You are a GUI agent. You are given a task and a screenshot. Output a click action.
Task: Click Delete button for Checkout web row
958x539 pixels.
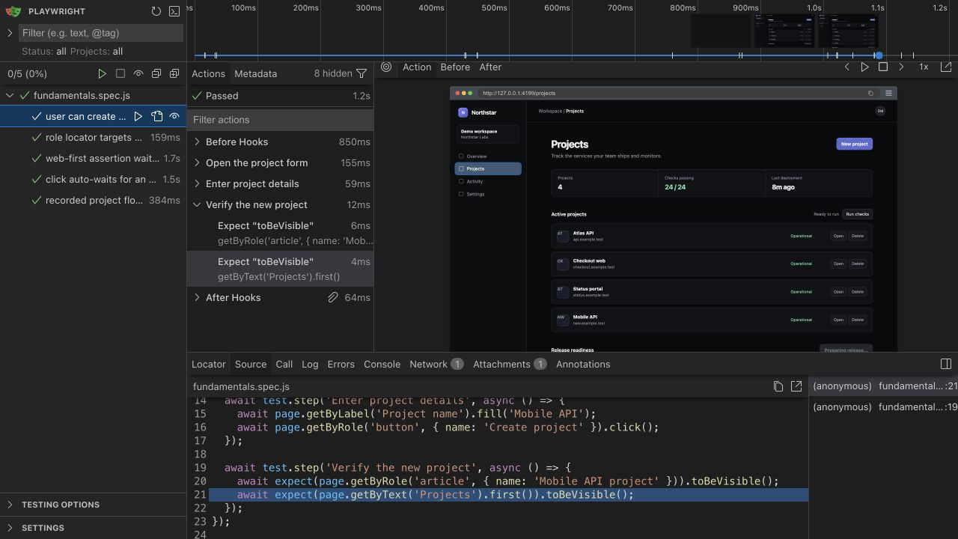coord(858,264)
